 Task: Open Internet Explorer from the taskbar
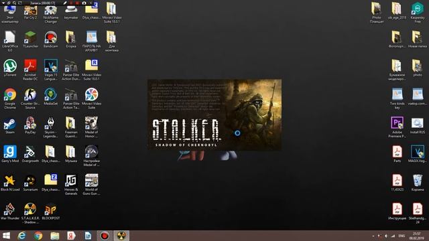click(22, 236)
